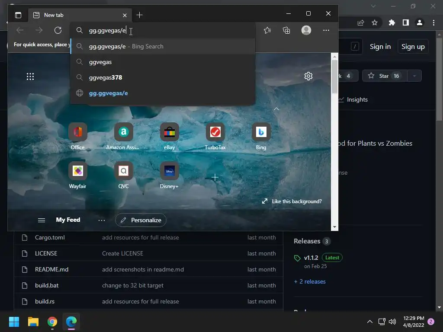
Task: Bookmark page with Chrome star icon
Action: 375,22
